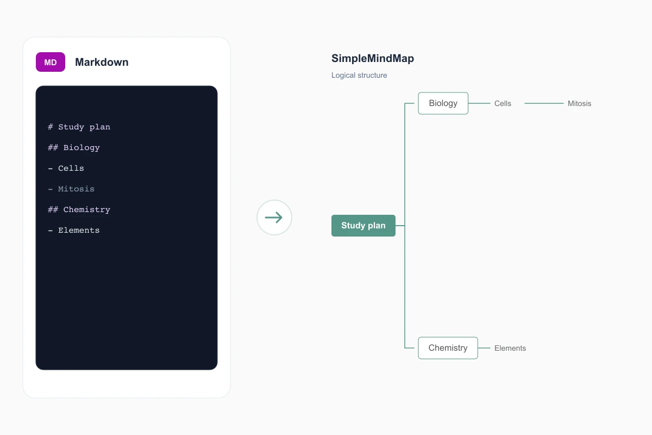Click the Logical structure label
Viewport: 652px width, 435px height.
pos(359,75)
